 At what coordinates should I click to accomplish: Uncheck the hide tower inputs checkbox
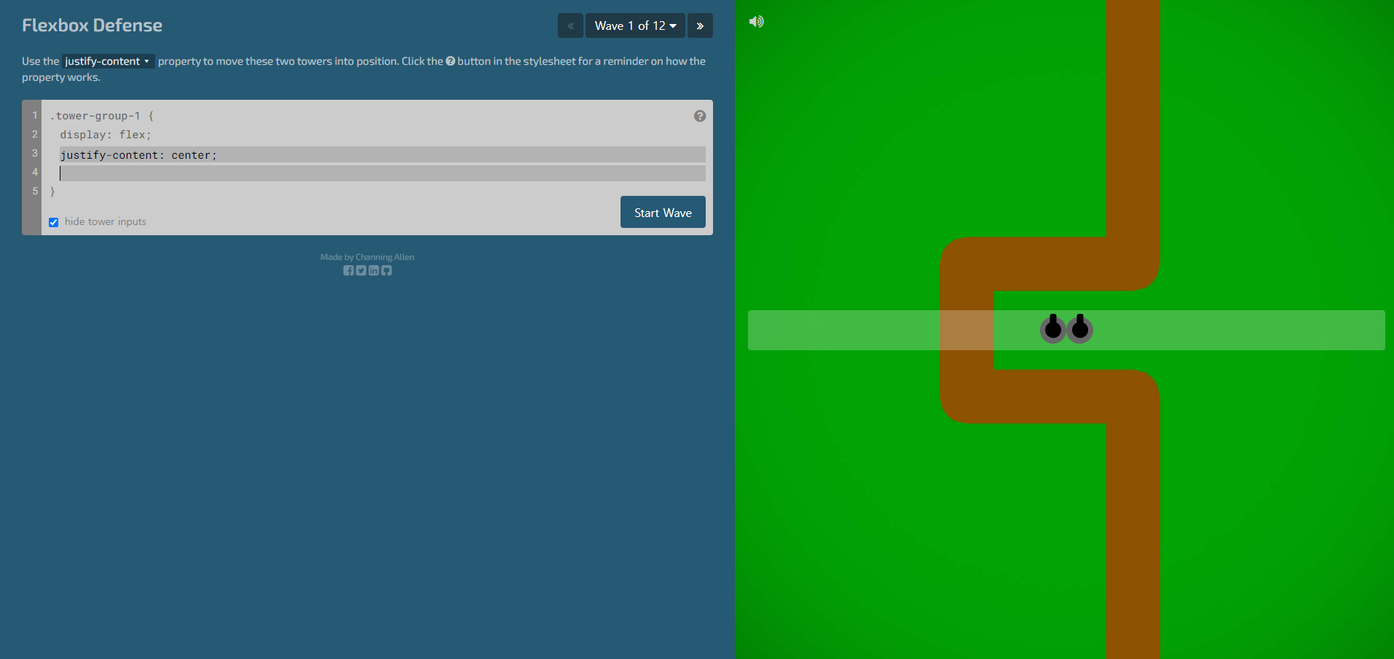[54, 222]
